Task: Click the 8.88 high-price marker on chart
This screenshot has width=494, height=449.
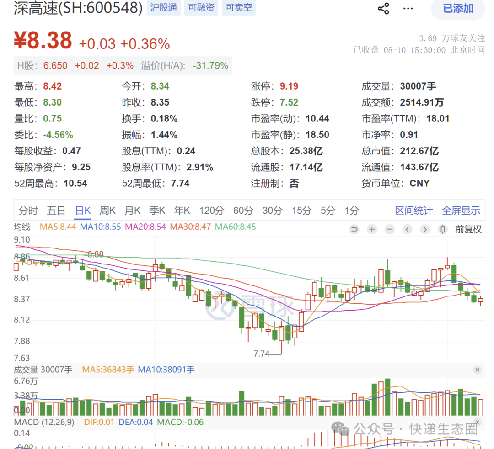Action: coord(96,254)
